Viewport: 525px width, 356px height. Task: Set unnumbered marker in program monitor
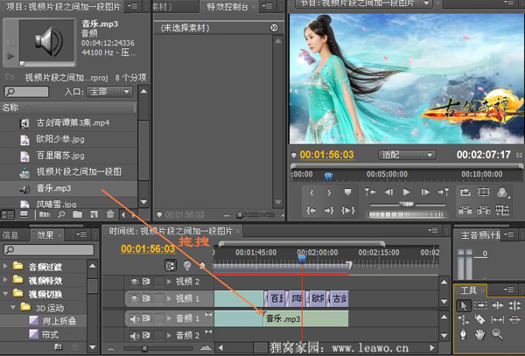pyautogui.click(x=348, y=192)
